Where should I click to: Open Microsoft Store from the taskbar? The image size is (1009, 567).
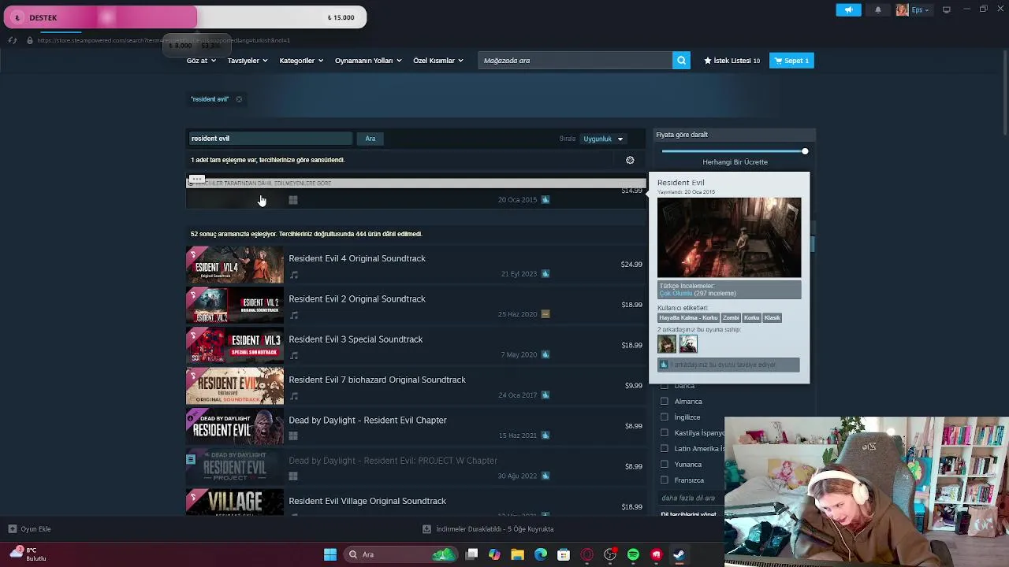[x=564, y=554]
